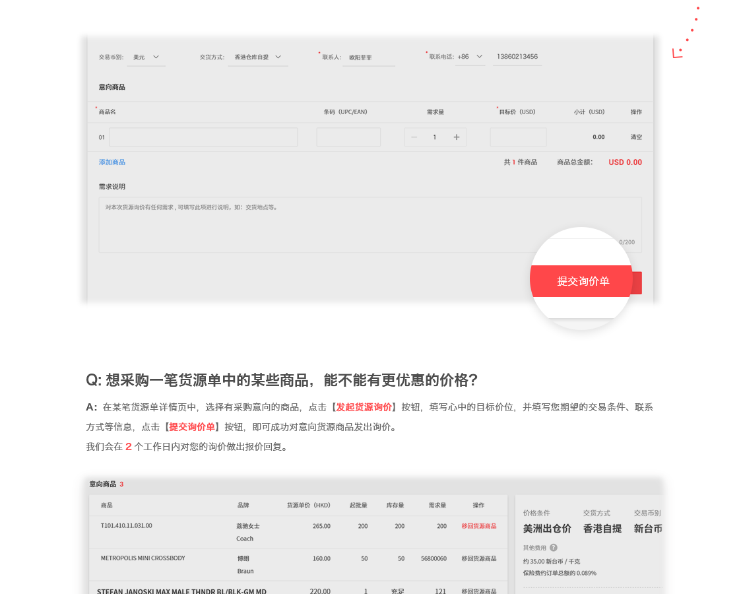The width and height of the screenshot is (739, 594).
Task: Expand the 交货方式 delivery method dropdown
Action: (x=258, y=57)
